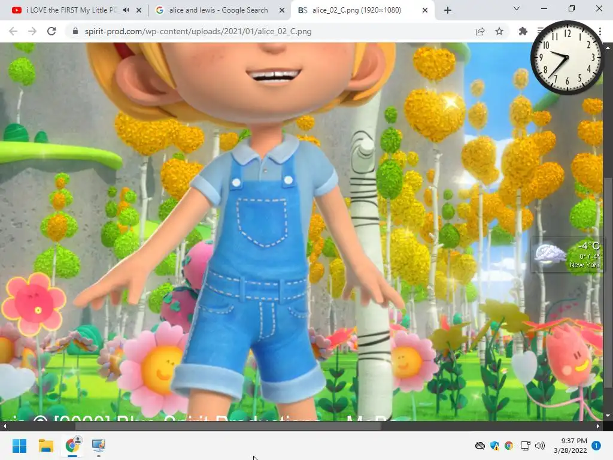Open the network display tray icon

(525, 446)
